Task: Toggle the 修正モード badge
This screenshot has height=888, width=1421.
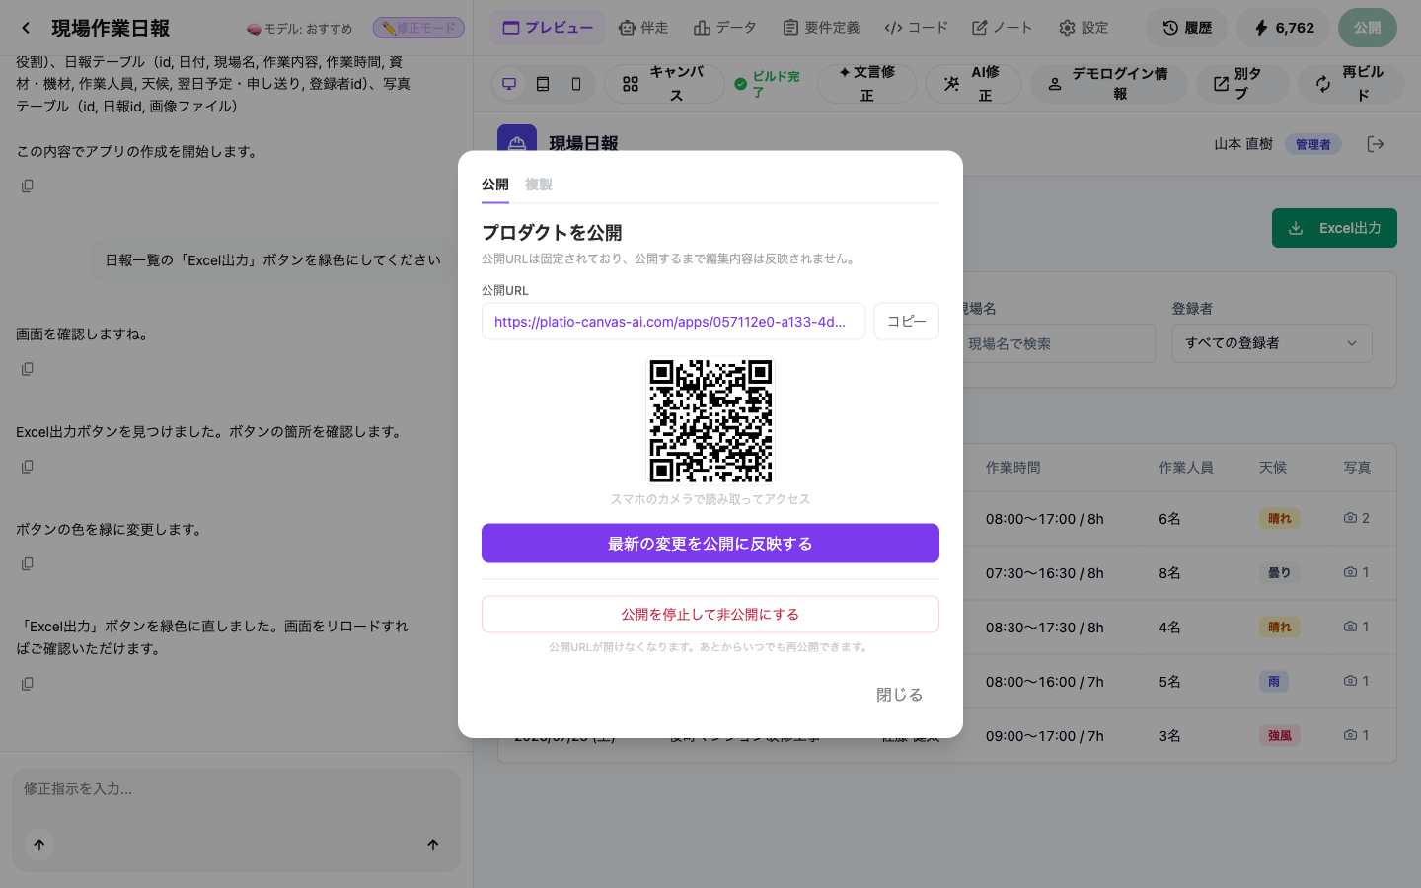Action: tap(418, 28)
